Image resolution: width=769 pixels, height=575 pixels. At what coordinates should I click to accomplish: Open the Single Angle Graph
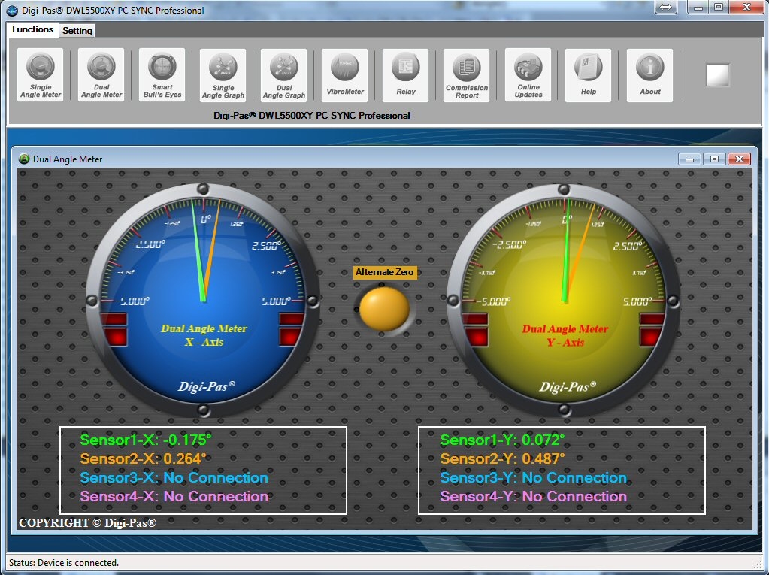coord(223,75)
